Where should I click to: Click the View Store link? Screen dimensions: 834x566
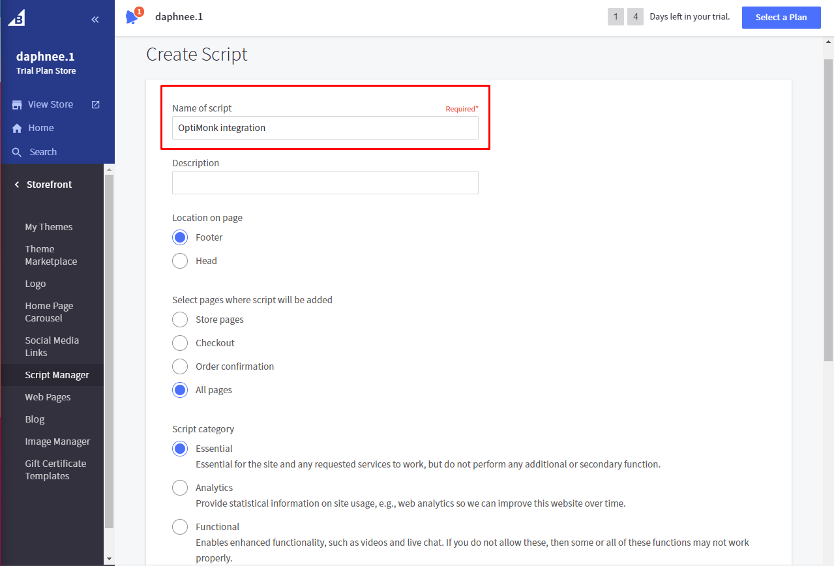(50, 104)
